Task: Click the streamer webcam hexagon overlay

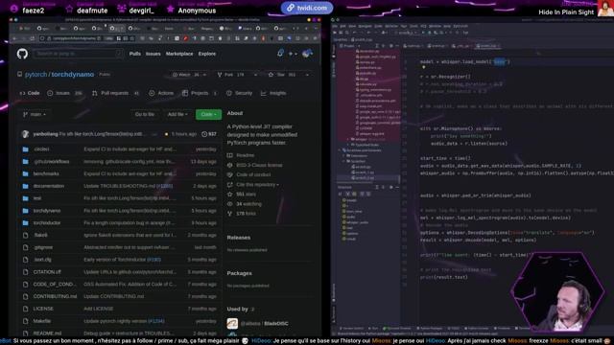Action: pos(557,292)
